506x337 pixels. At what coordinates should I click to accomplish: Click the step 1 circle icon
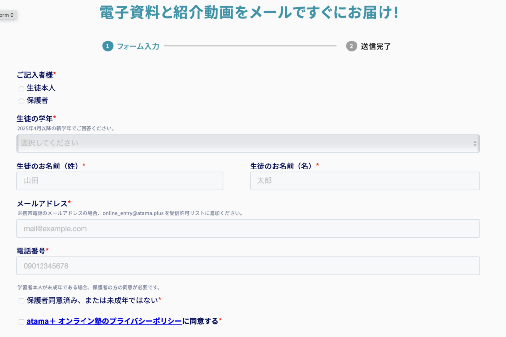point(108,46)
